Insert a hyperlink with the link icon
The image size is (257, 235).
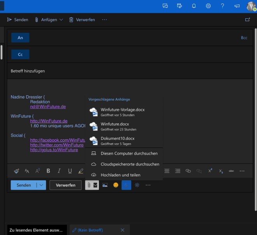[x=188, y=171]
